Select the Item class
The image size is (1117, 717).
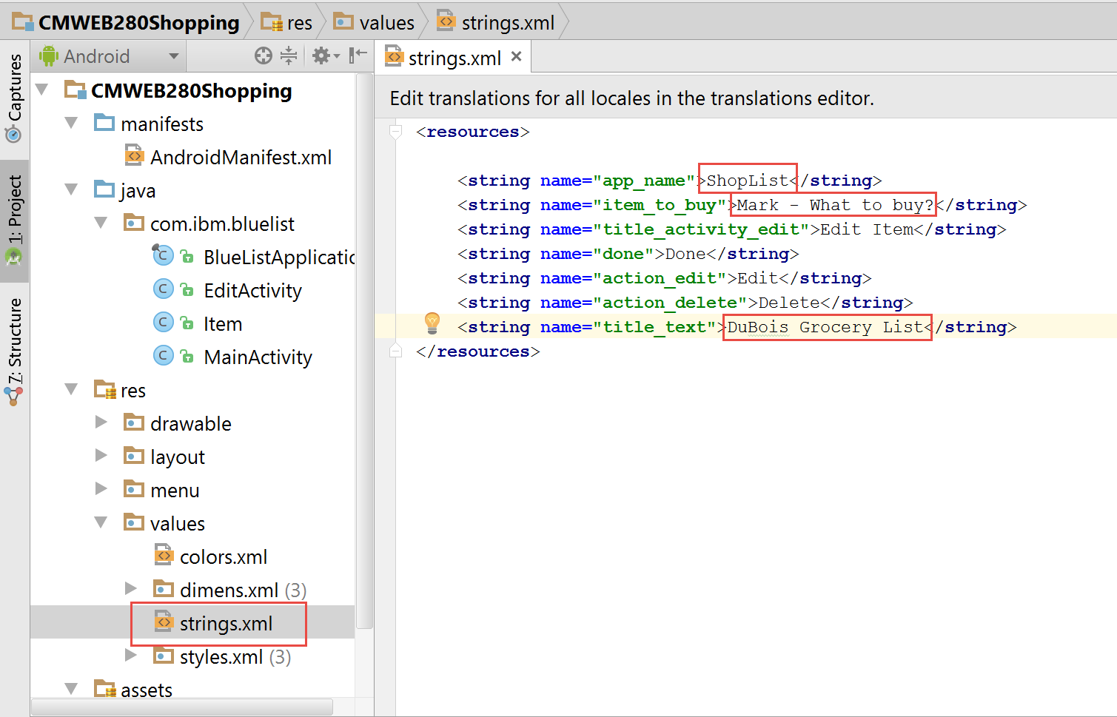pyautogui.click(x=223, y=323)
